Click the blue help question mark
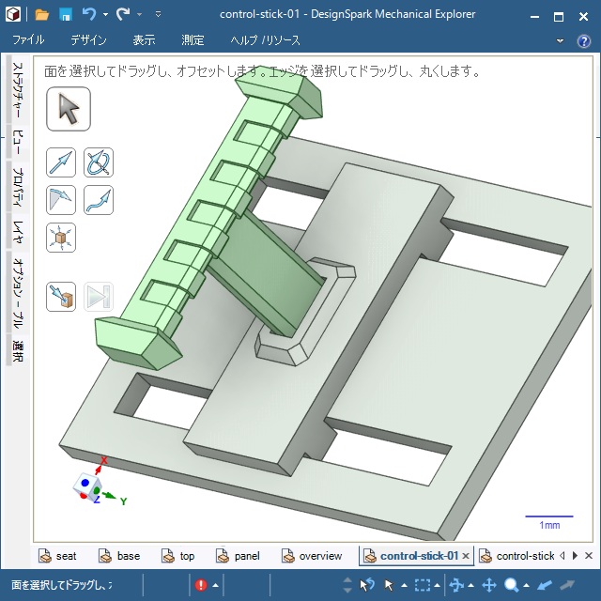The width and height of the screenshot is (601, 601). coord(584,40)
